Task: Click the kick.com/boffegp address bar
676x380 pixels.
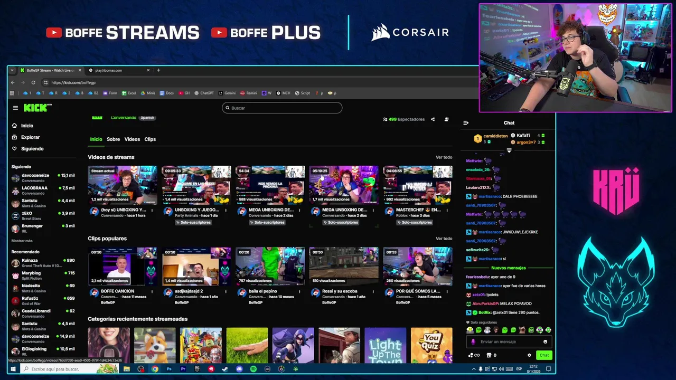Action: click(x=73, y=82)
